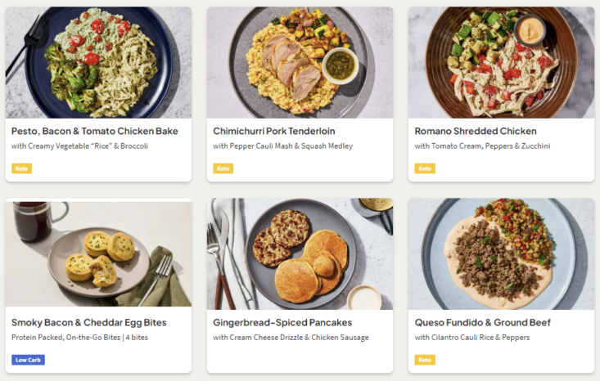Click the Gingerbread-Spiced Pancakes photo
This screenshot has width=600, height=381.
tap(300, 253)
